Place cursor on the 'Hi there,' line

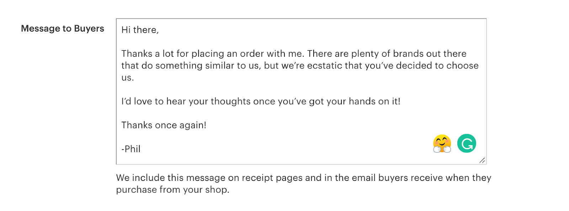(x=140, y=30)
